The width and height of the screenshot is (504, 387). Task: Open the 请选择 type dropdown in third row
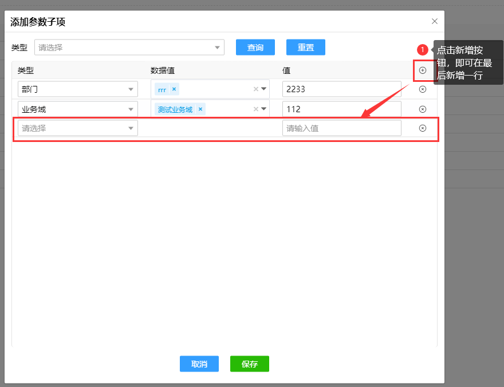point(78,128)
